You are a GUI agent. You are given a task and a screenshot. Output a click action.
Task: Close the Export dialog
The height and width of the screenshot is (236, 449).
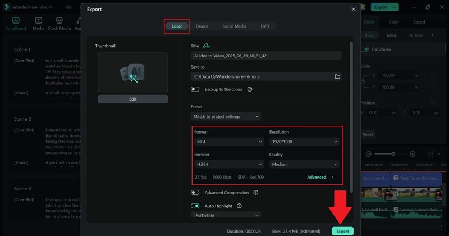pyautogui.click(x=354, y=9)
